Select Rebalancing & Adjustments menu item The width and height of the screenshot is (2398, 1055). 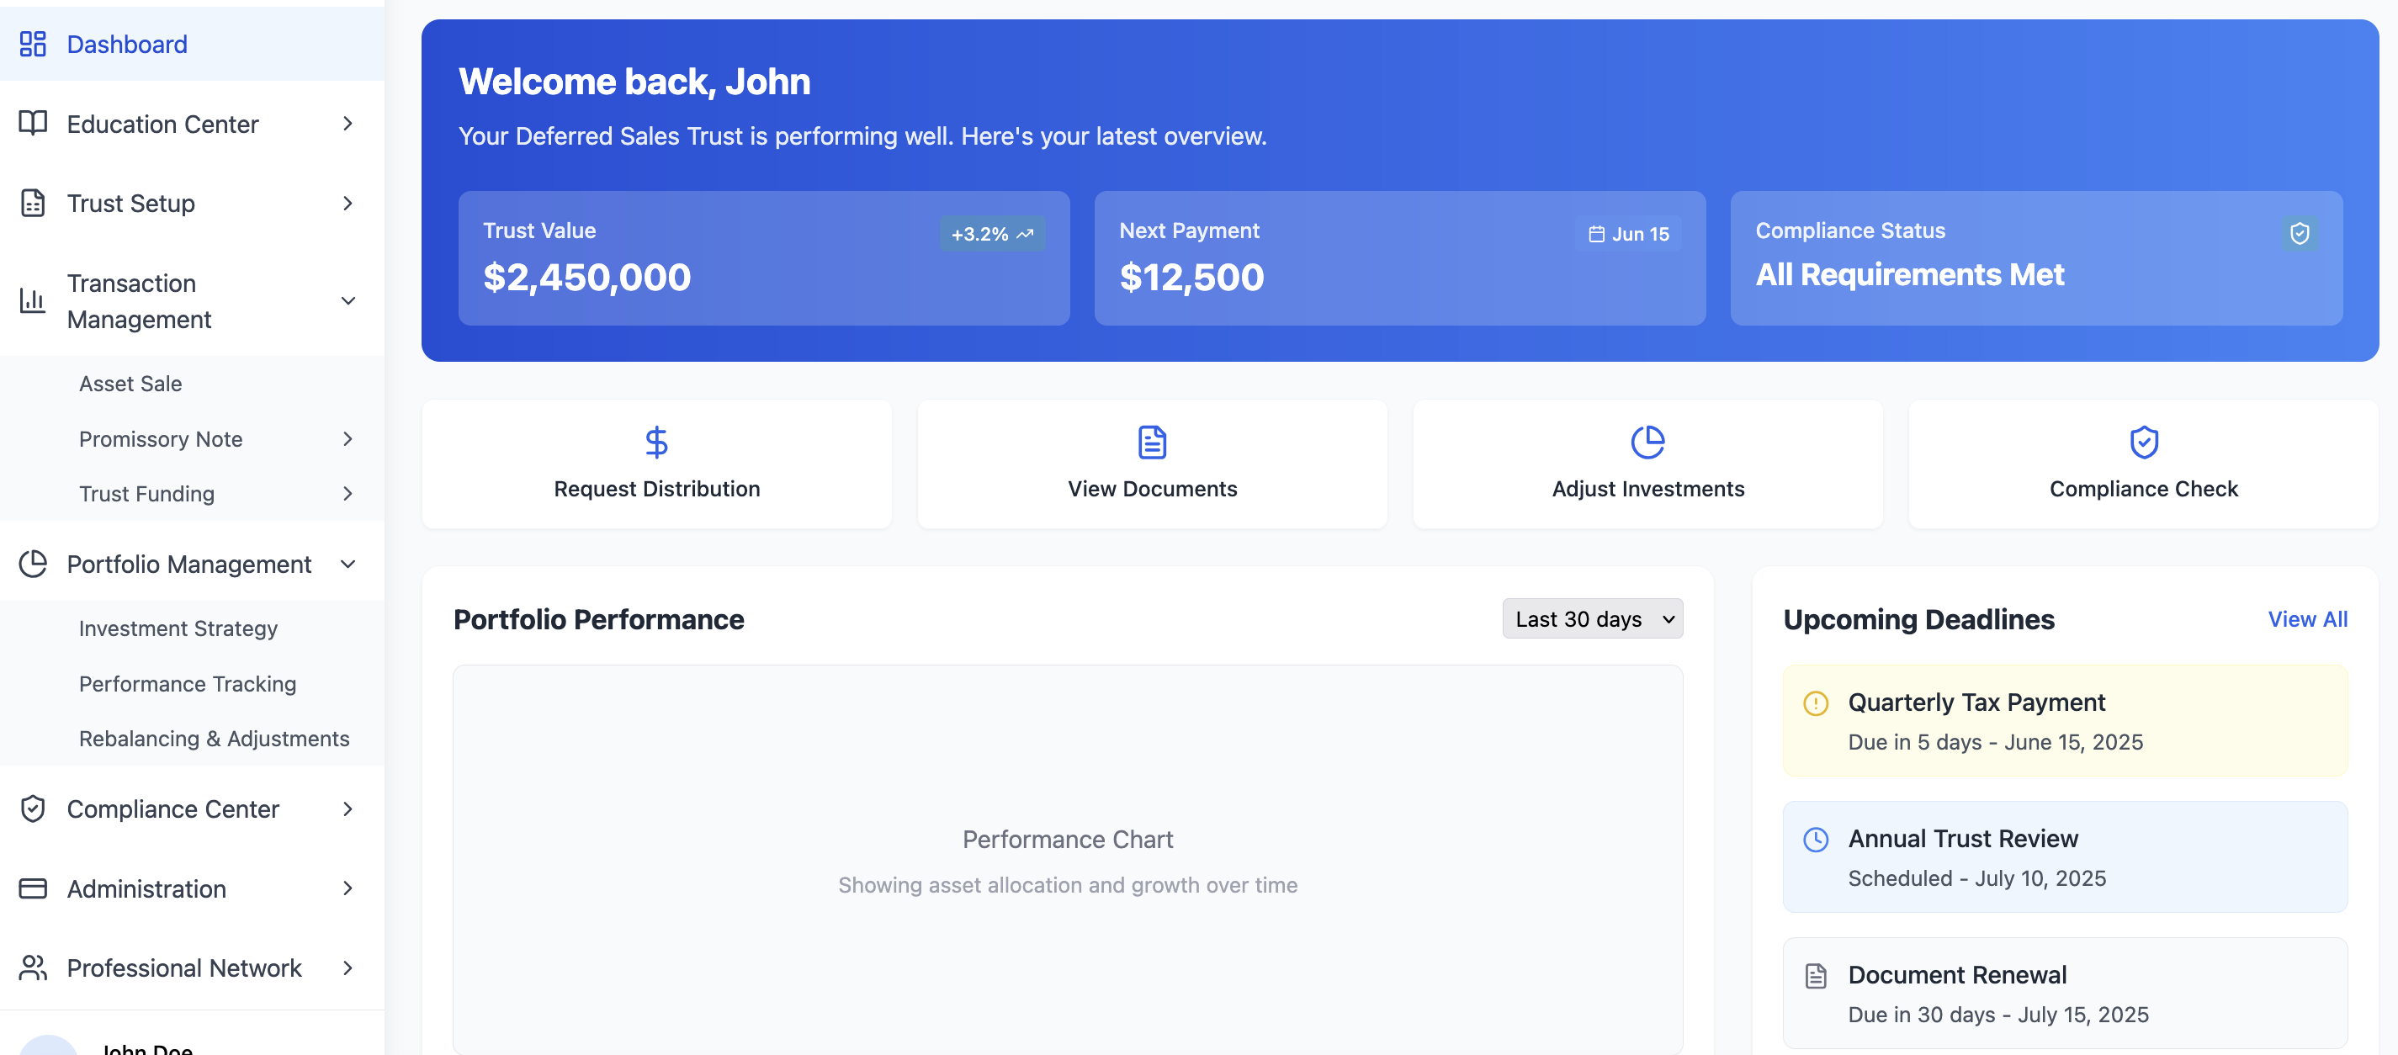[214, 739]
